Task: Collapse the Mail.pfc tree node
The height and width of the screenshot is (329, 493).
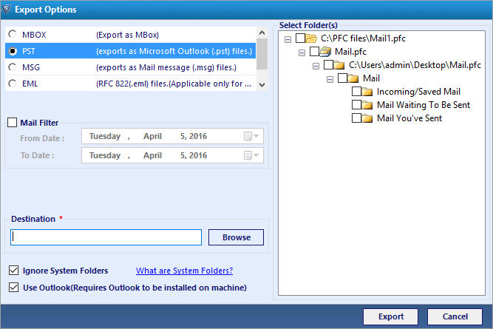Action: pos(302,52)
